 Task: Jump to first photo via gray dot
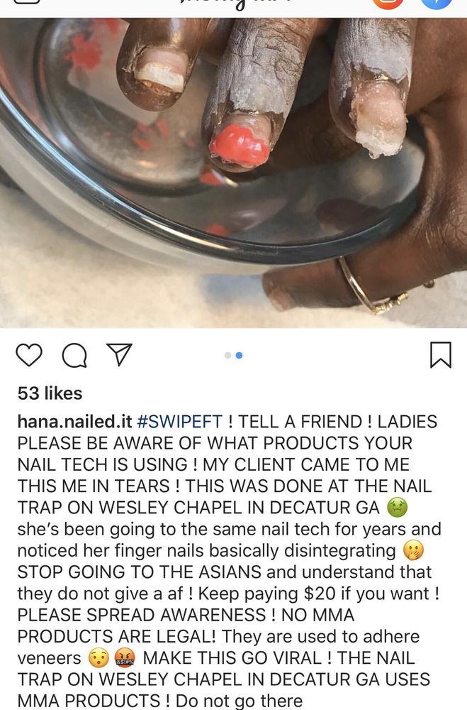pos(228,356)
